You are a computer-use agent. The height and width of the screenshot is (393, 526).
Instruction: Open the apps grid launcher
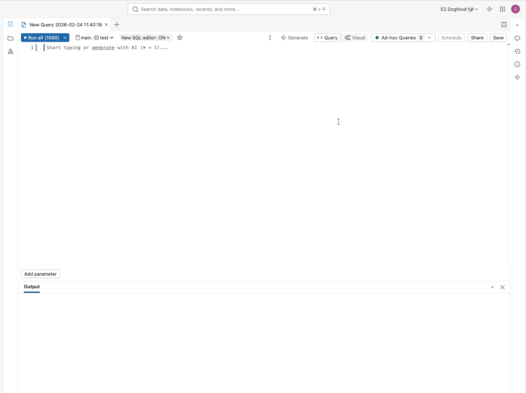click(x=503, y=9)
